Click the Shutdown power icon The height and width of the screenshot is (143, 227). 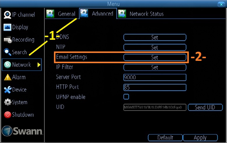7,115
